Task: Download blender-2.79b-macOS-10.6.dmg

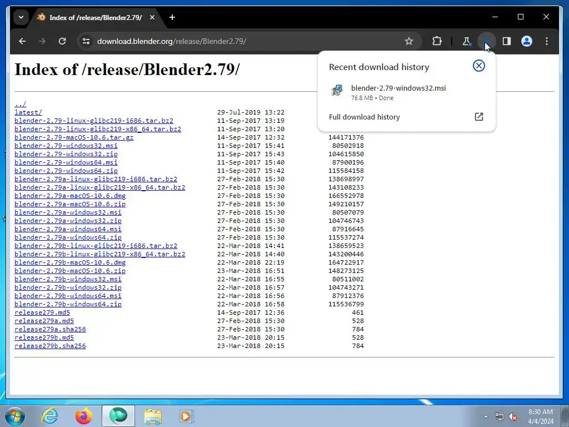Action: pos(70,263)
